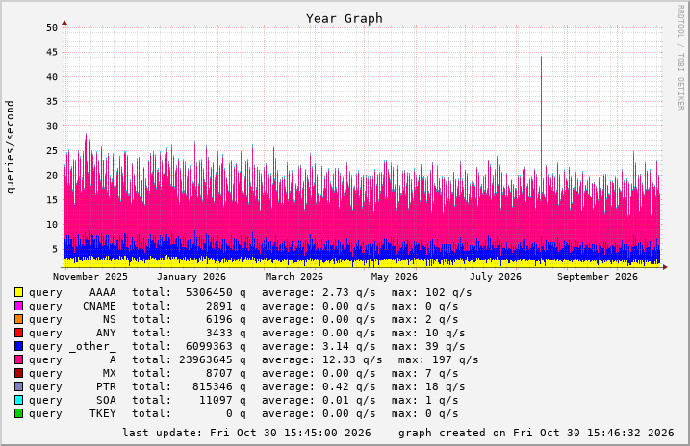Screen dimensions: 690x446
Task: Click the AAAA total '5306450 q'
Action: (216, 292)
